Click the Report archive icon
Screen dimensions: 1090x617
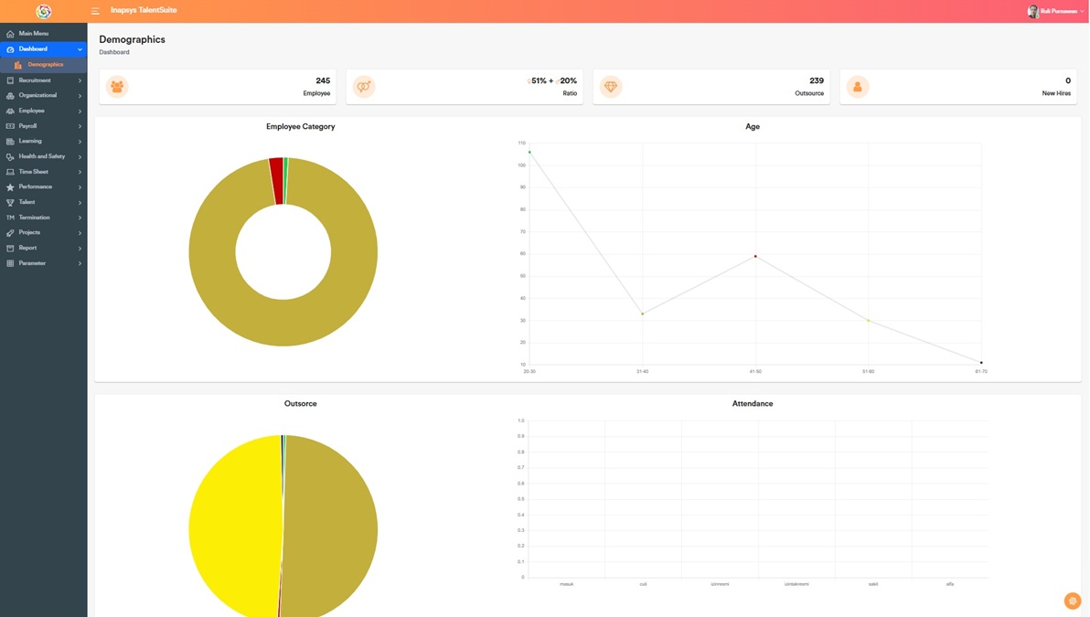[10, 248]
